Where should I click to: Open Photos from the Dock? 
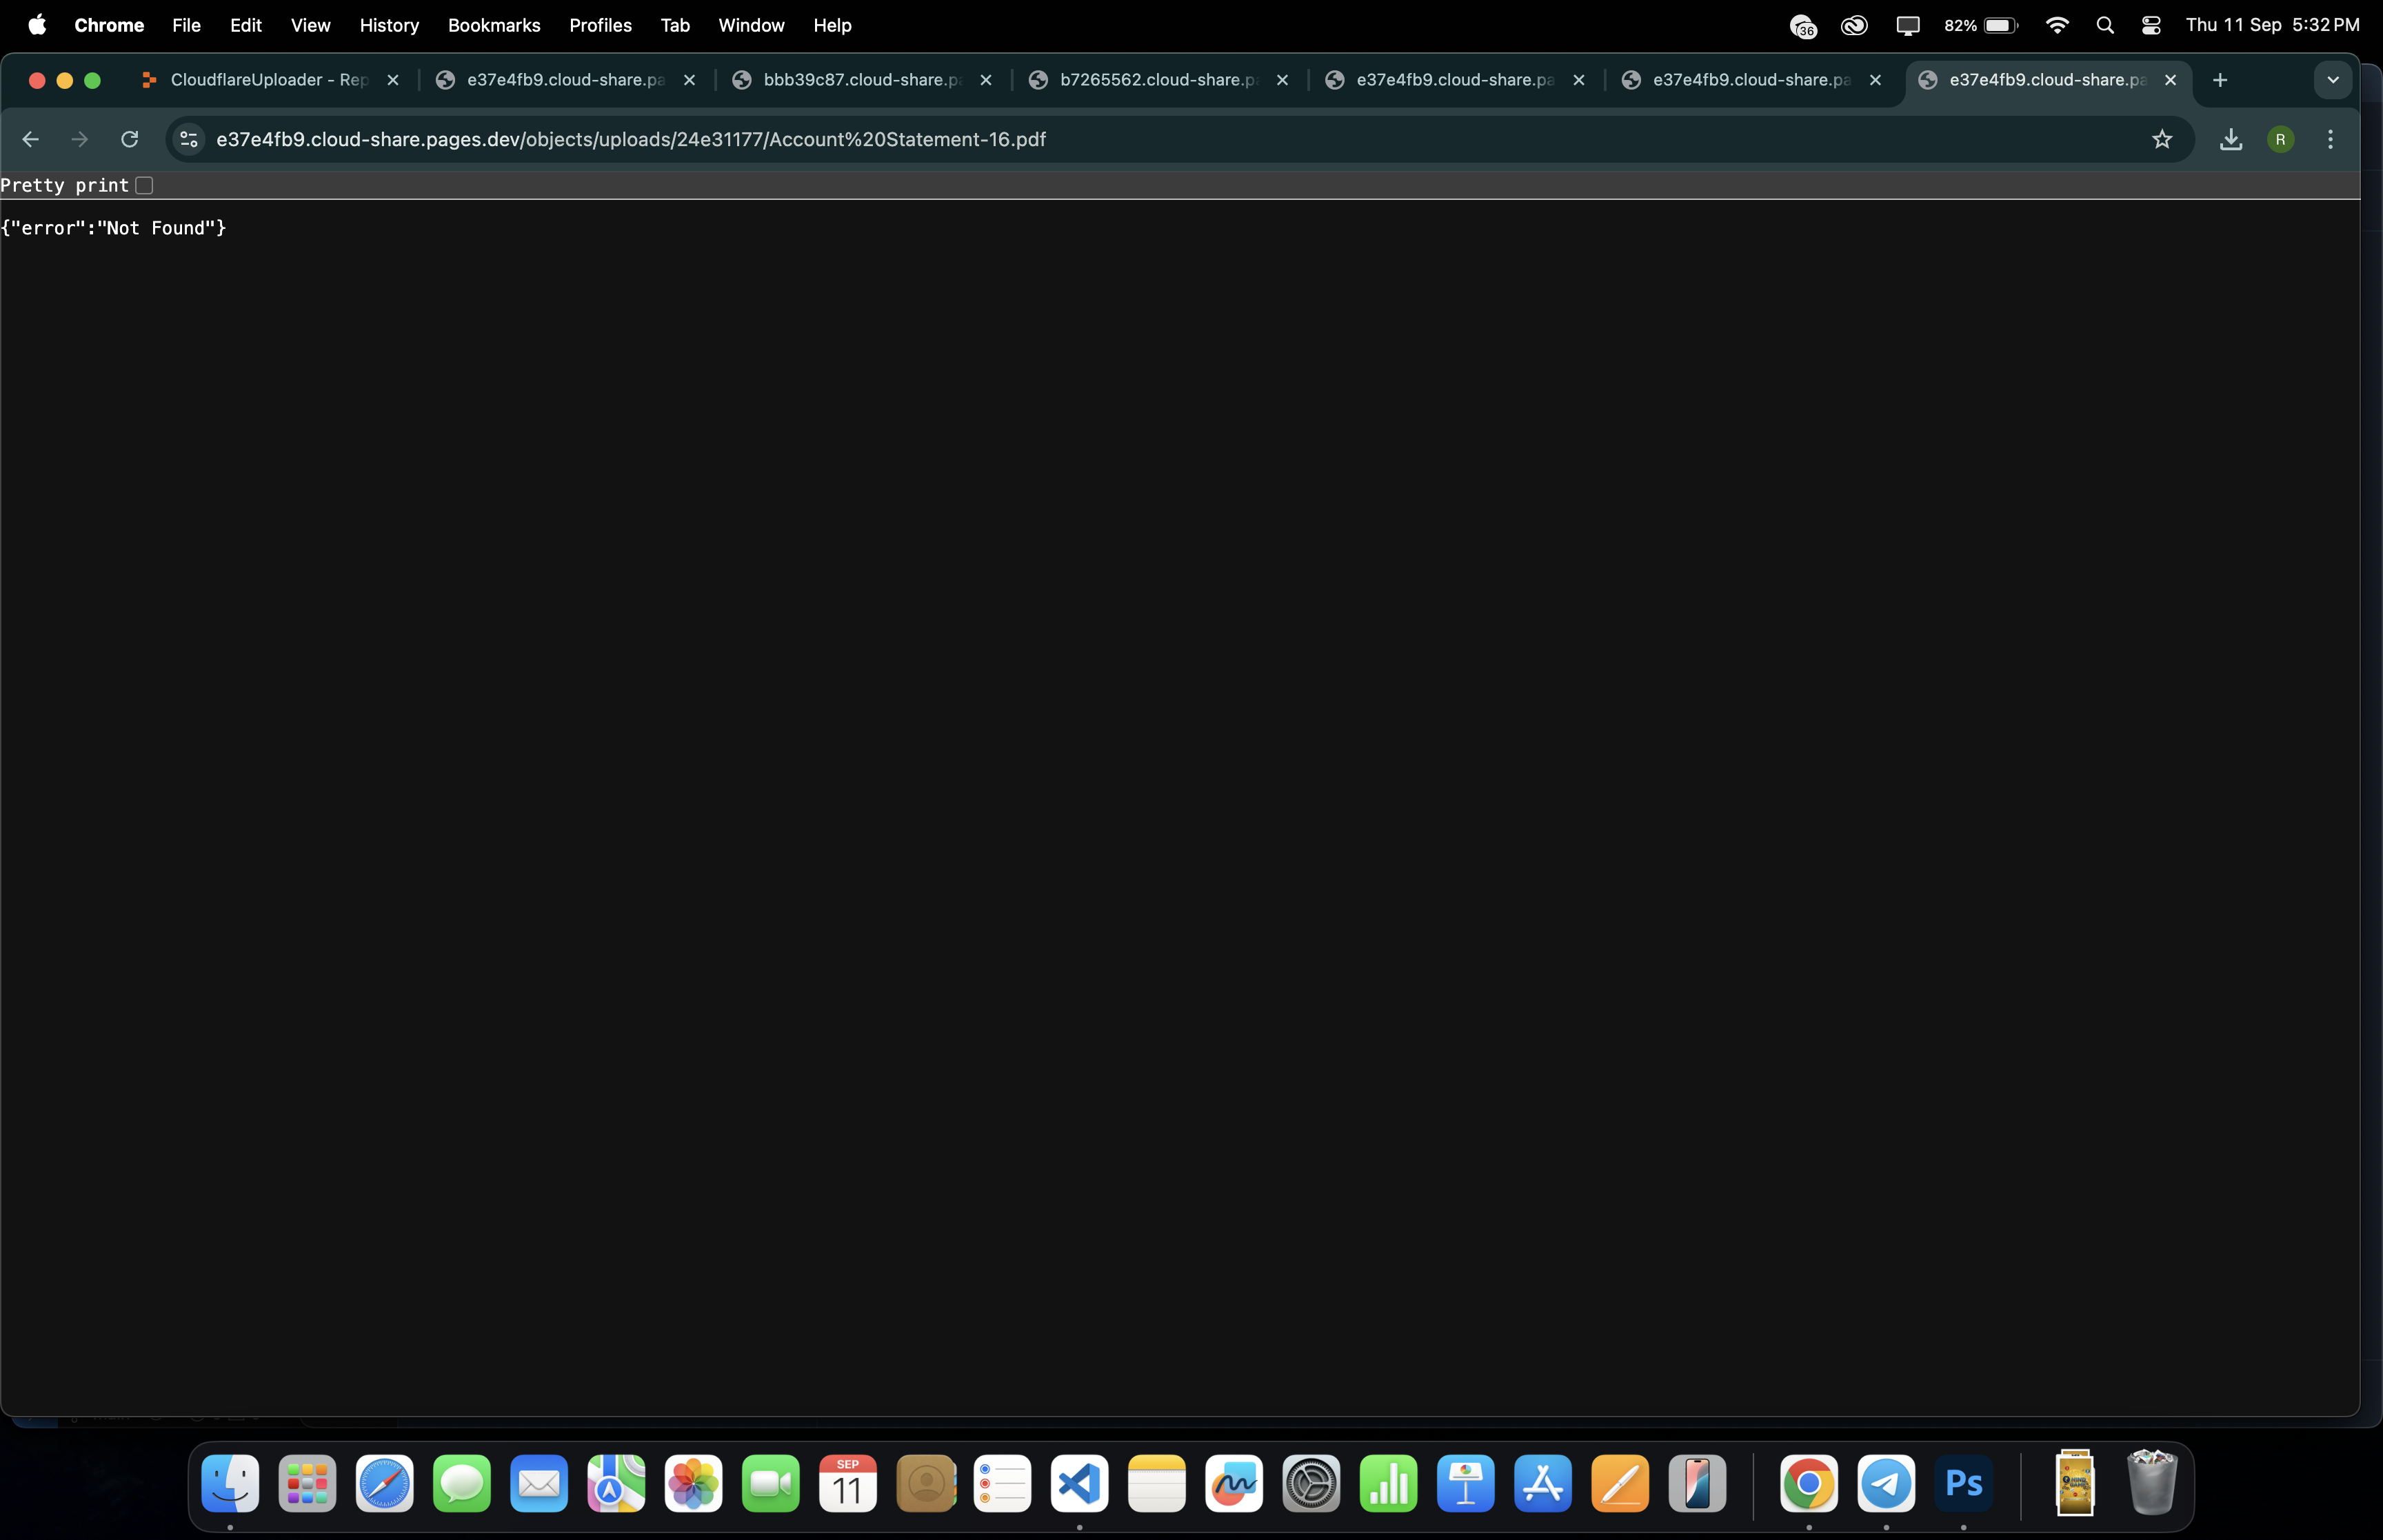[694, 1483]
